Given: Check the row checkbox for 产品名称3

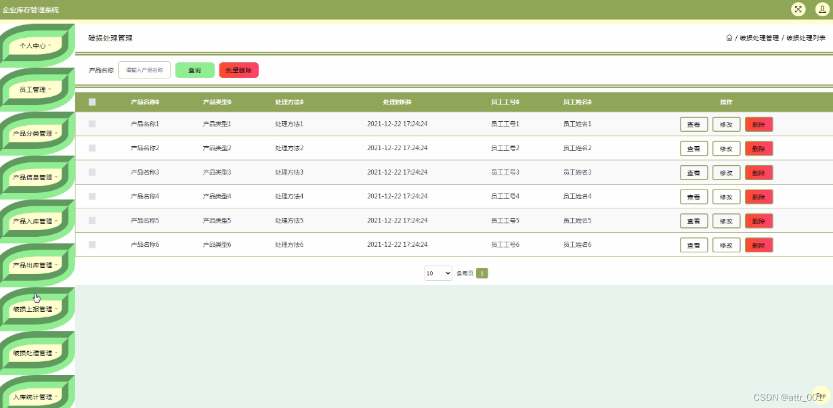Looking at the screenshot, I should click(92, 173).
